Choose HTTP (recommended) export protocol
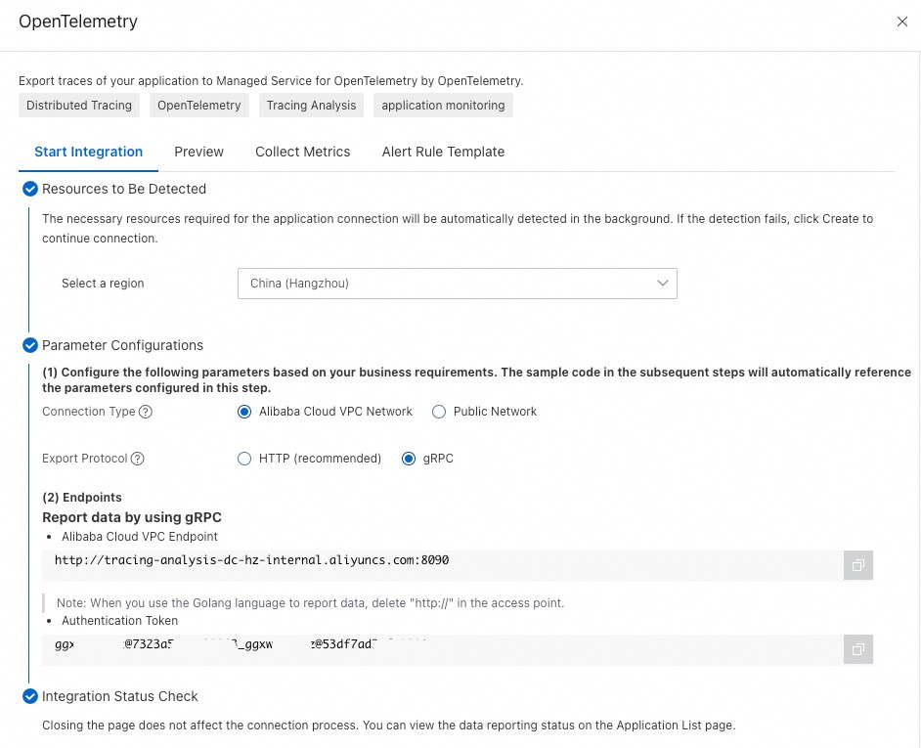Image resolution: width=921 pixels, height=748 pixels. [x=244, y=459]
